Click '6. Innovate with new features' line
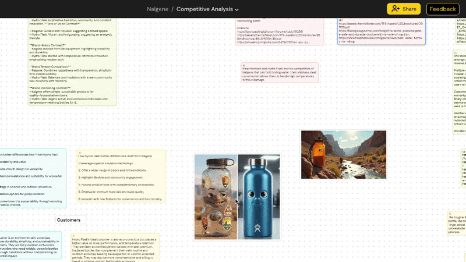The image size is (466, 262). tap(120, 199)
